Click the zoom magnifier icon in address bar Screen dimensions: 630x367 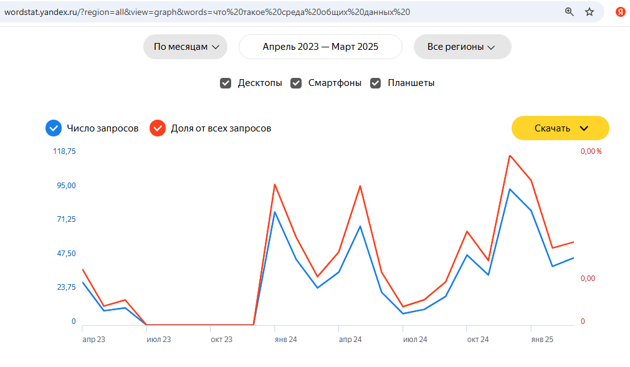tap(569, 12)
